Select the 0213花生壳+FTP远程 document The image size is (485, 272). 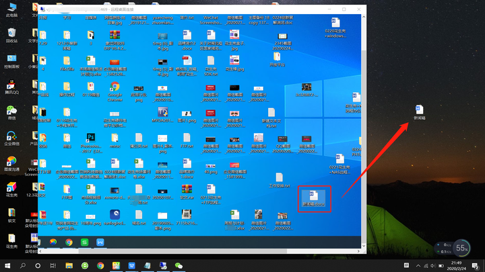click(211, 194)
